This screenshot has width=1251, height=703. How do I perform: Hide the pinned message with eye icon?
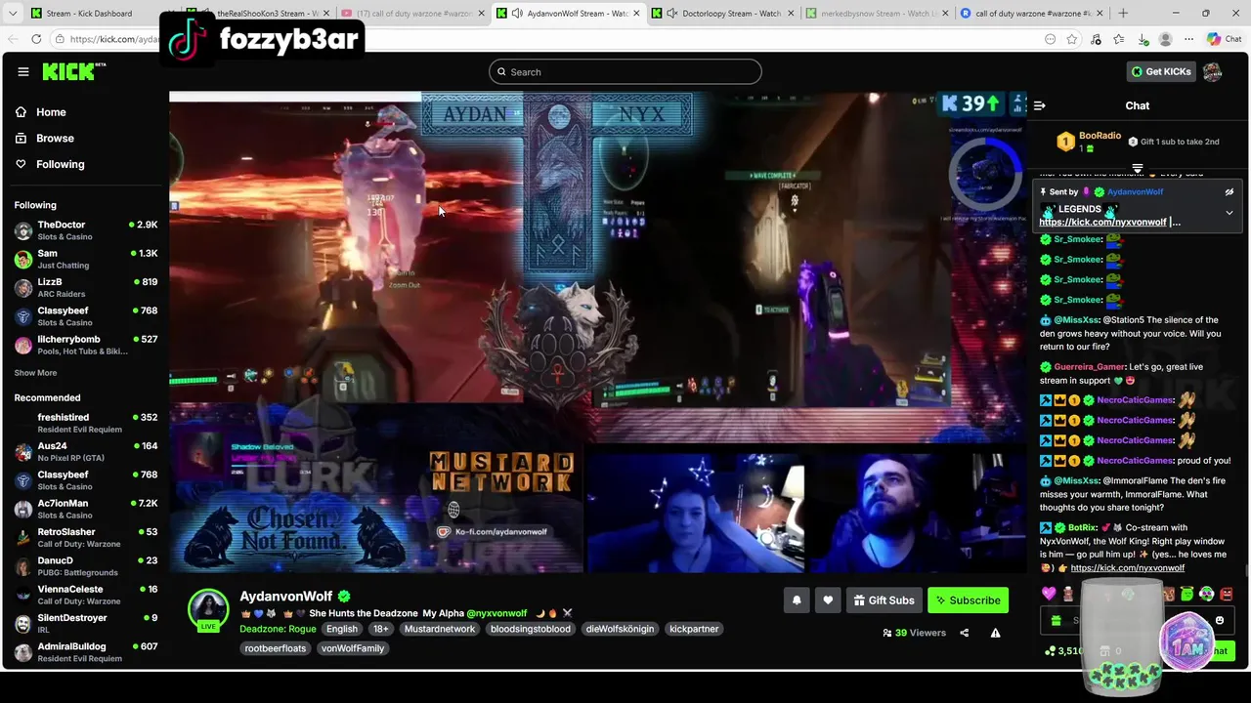1229,192
